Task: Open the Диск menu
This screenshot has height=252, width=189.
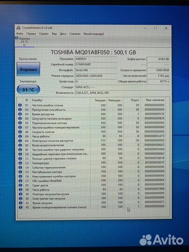Action: [x=63, y=34]
